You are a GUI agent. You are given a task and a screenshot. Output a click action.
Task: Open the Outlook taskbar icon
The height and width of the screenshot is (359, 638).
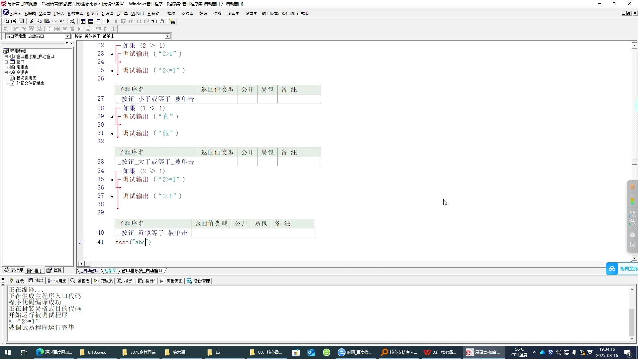pos(311,352)
